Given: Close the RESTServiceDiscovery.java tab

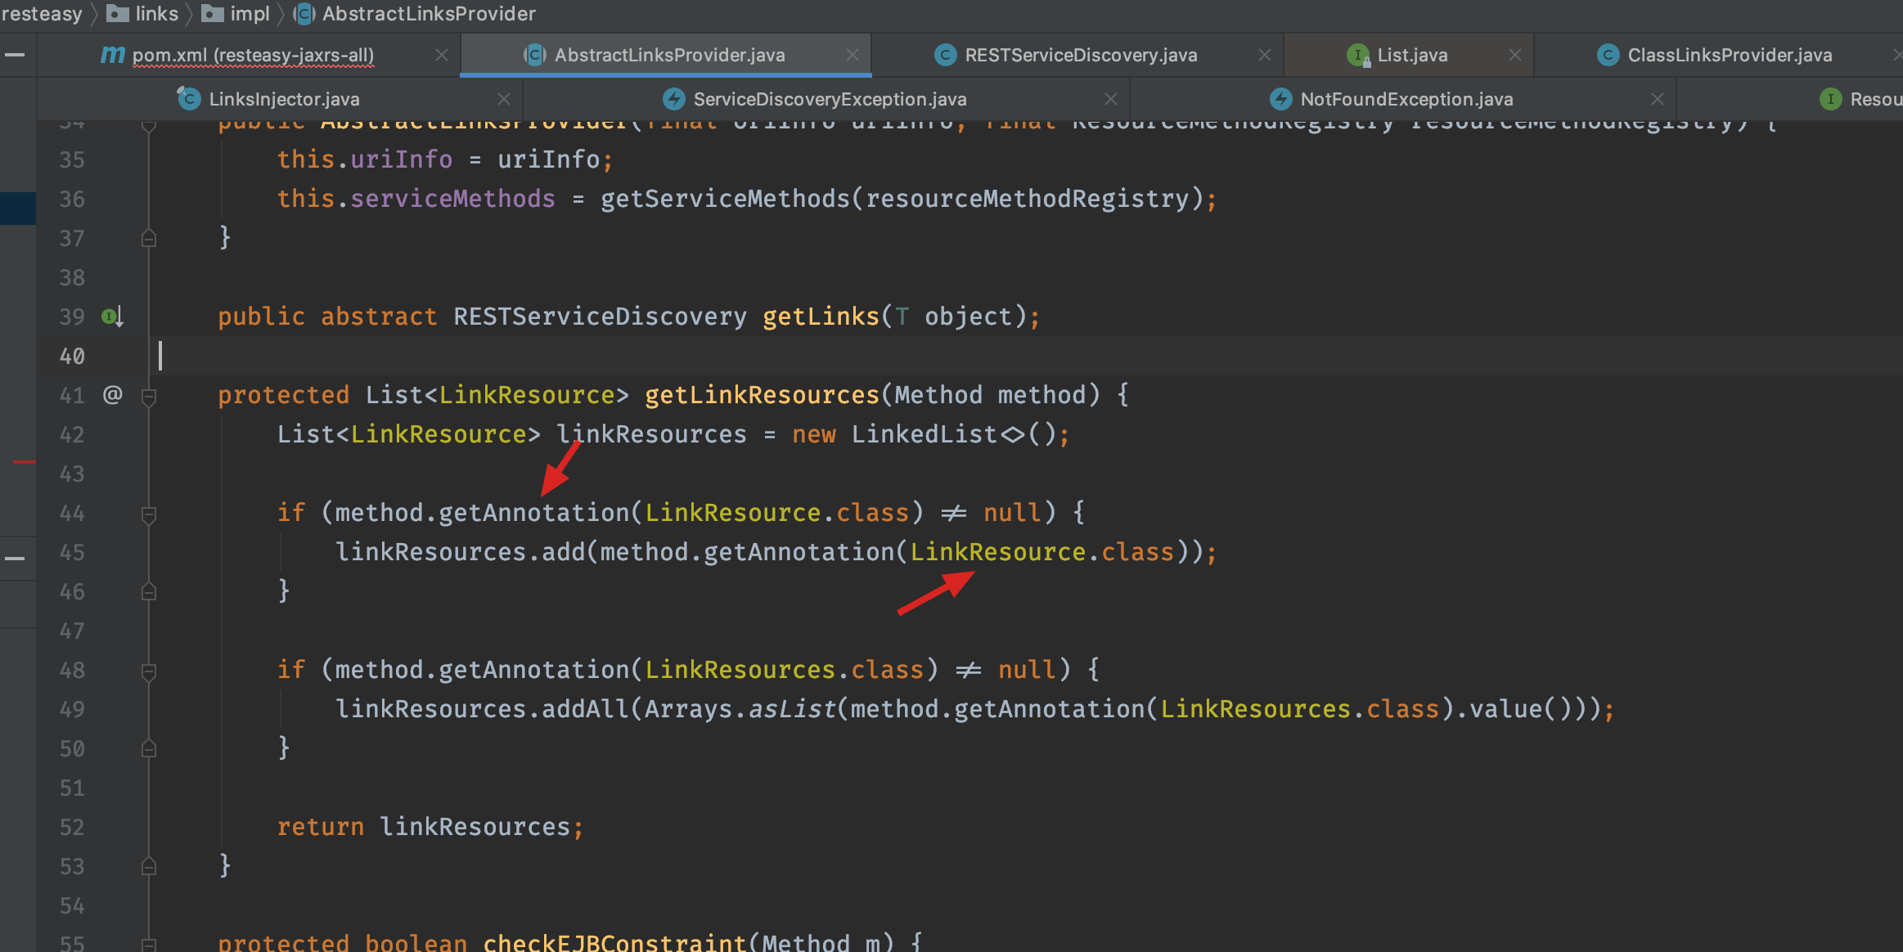Looking at the screenshot, I should coord(1264,55).
